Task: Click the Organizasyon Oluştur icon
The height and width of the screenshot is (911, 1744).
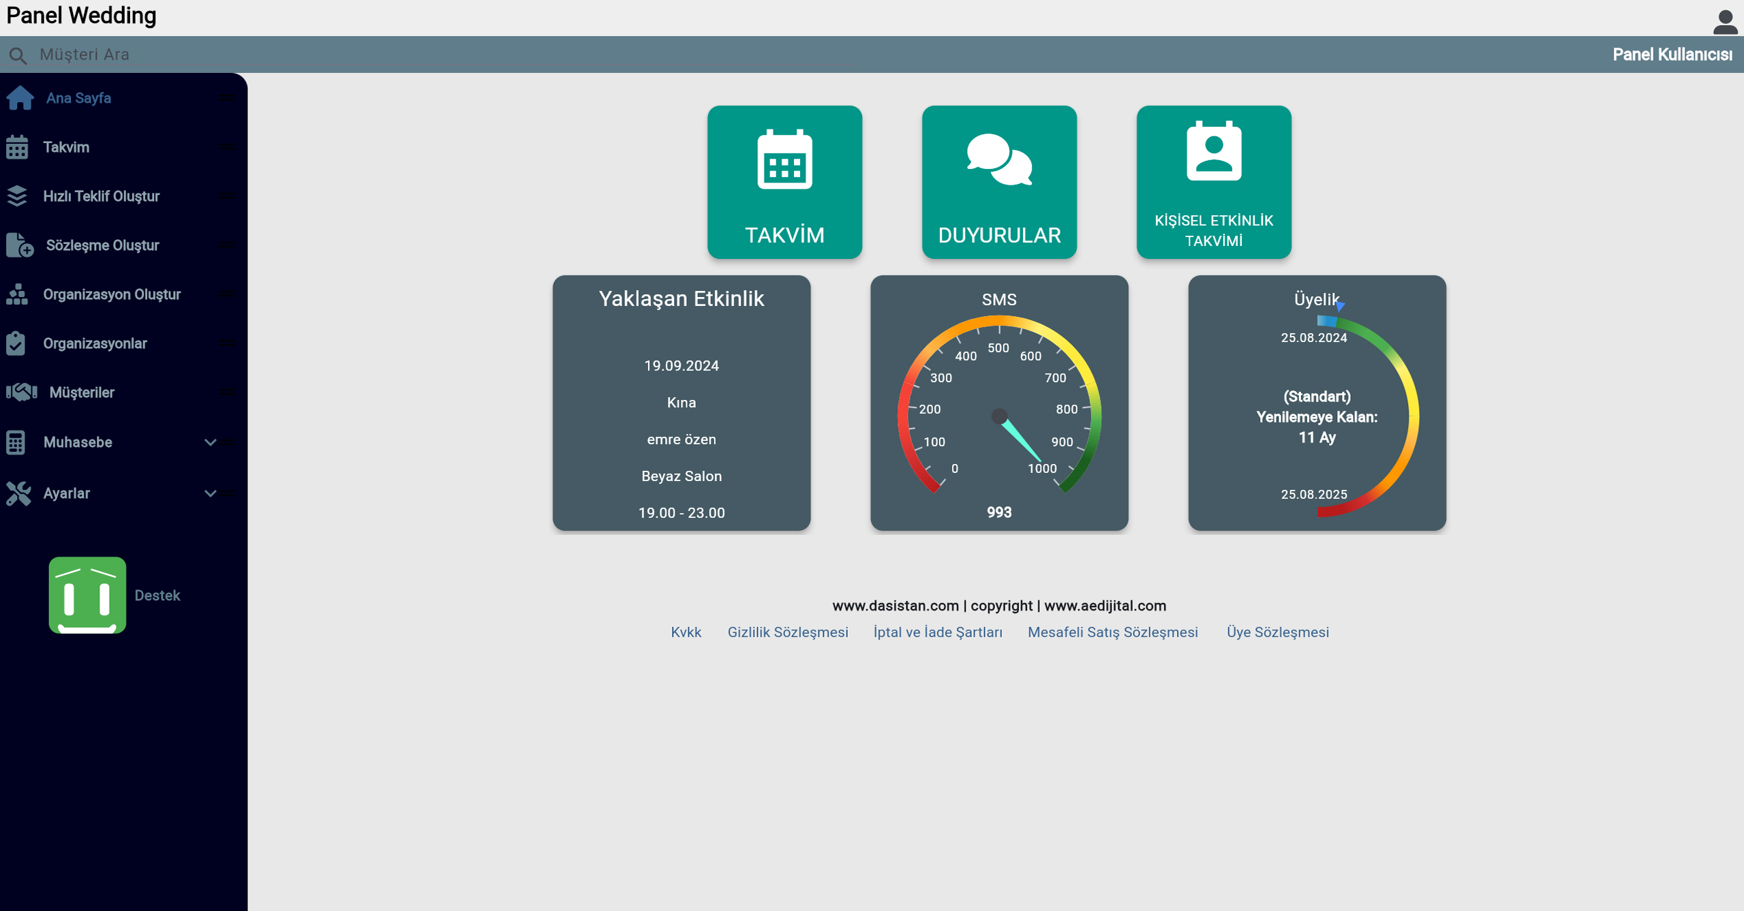Action: (x=17, y=294)
